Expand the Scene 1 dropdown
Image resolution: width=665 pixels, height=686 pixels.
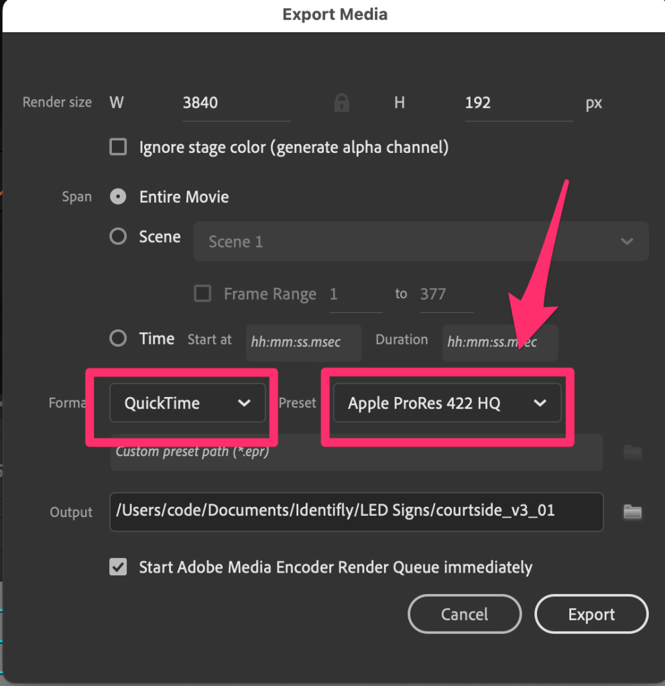(x=421, y=241)
